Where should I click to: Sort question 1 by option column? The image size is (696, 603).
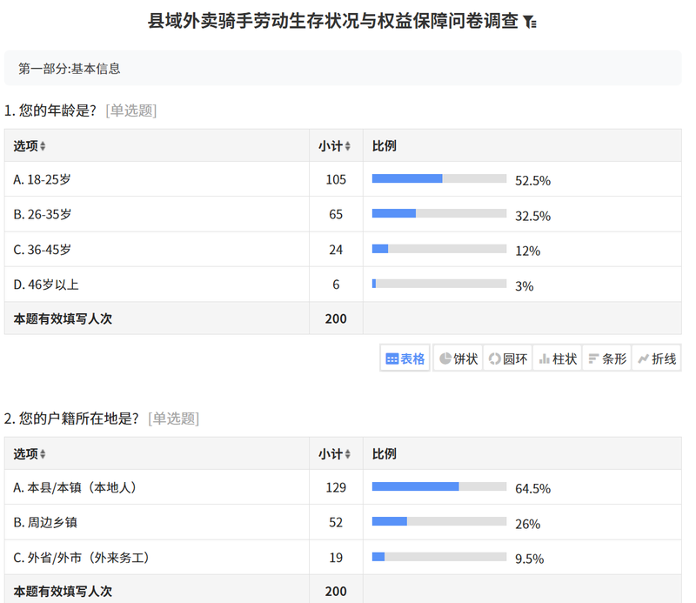[30, 146]
